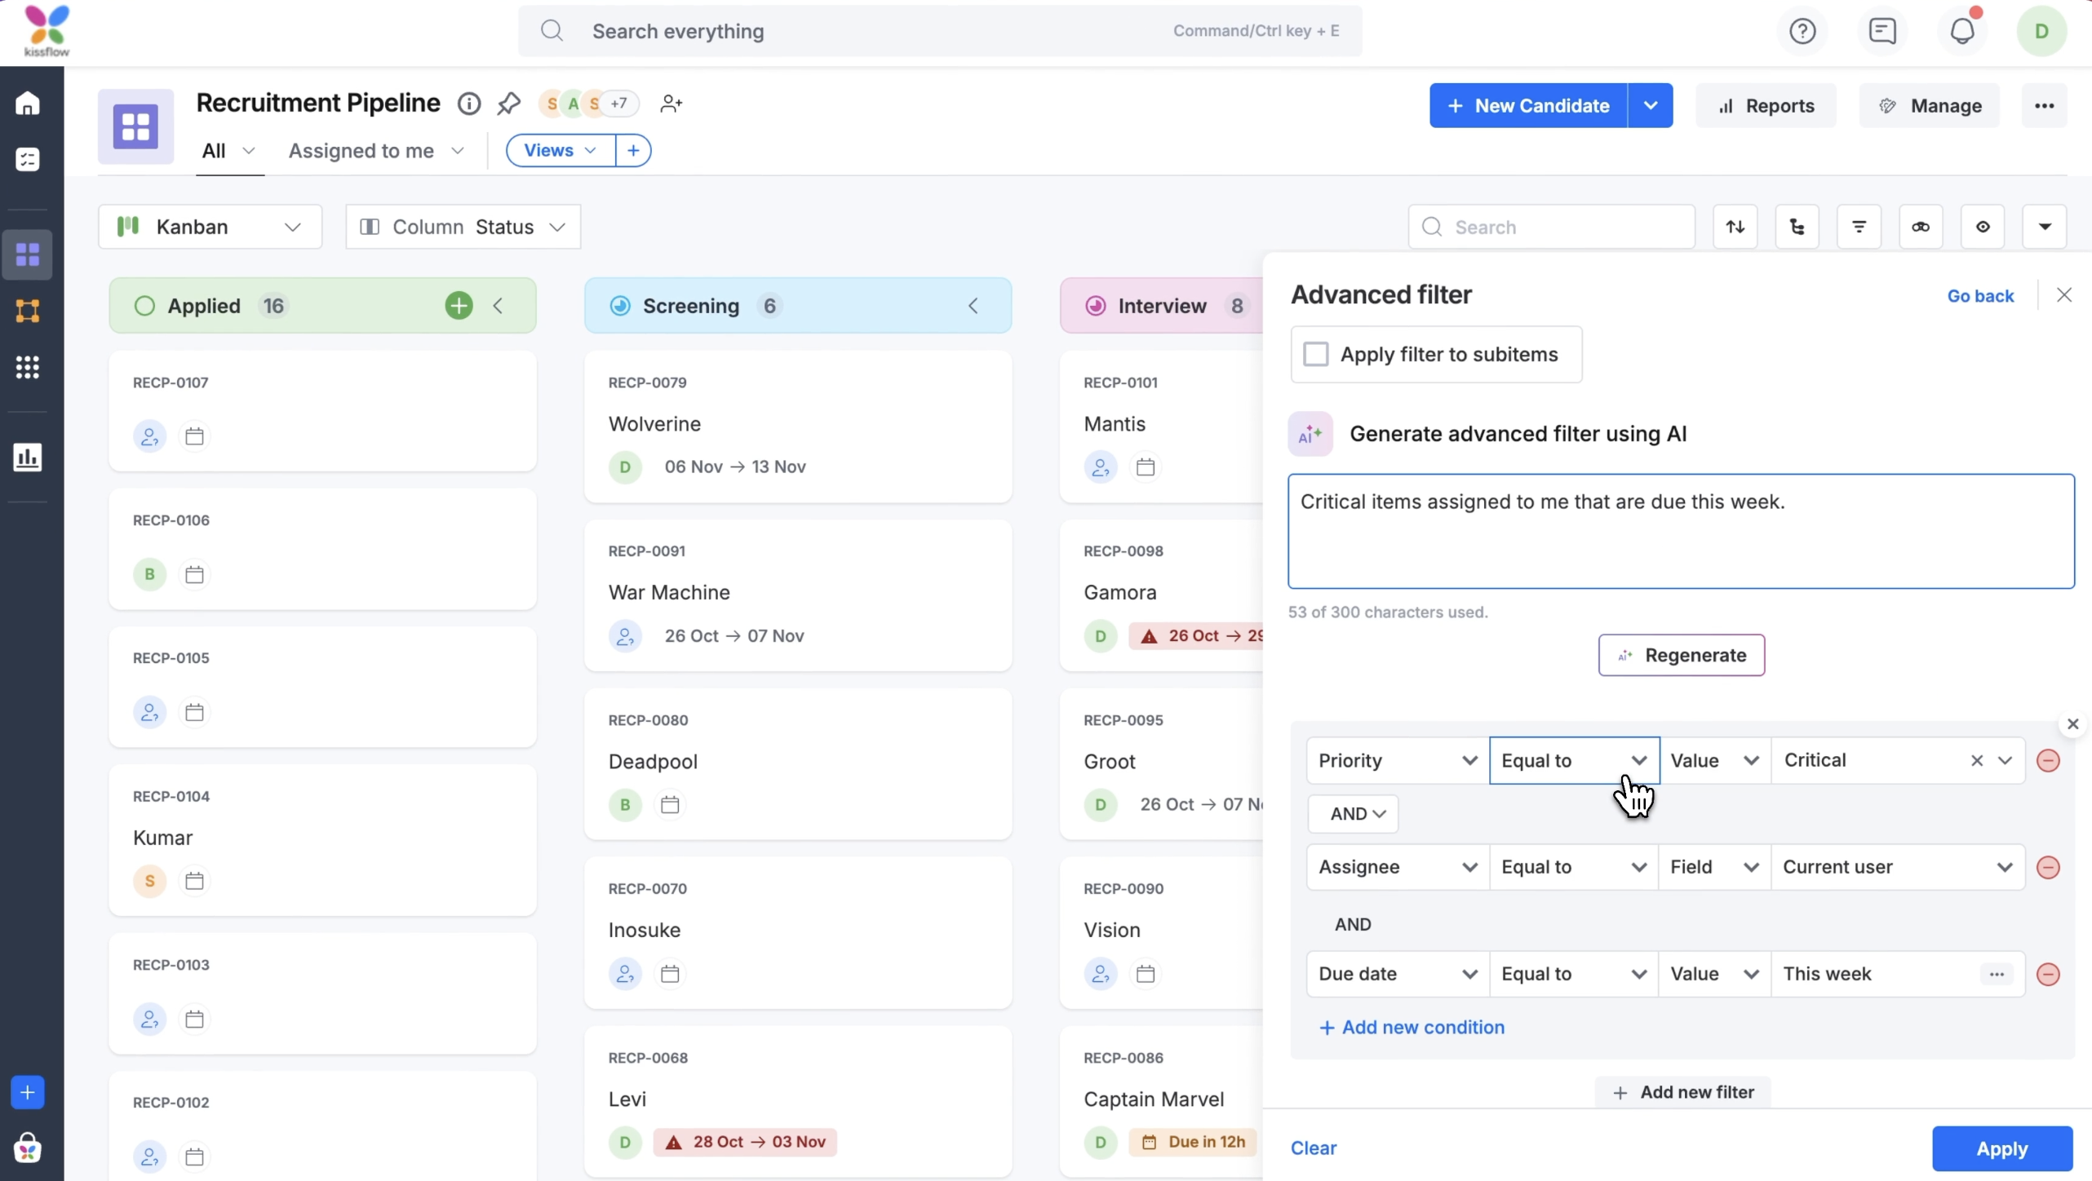
Task: Enable Apply filter to subitems checkbox
Action: (x=1315, y=355)
